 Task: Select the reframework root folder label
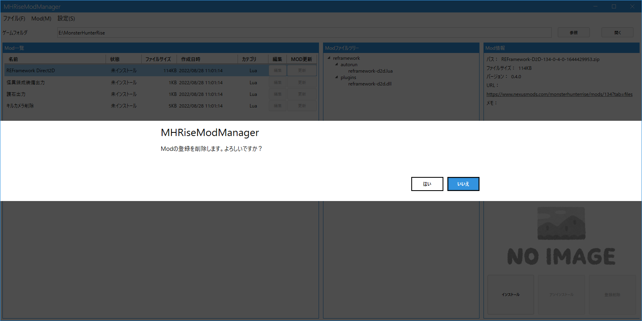coord(346,58)
